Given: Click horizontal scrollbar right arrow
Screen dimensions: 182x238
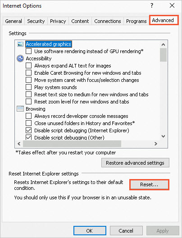Looking at the screenshot, I should click(x=156, y=144).
